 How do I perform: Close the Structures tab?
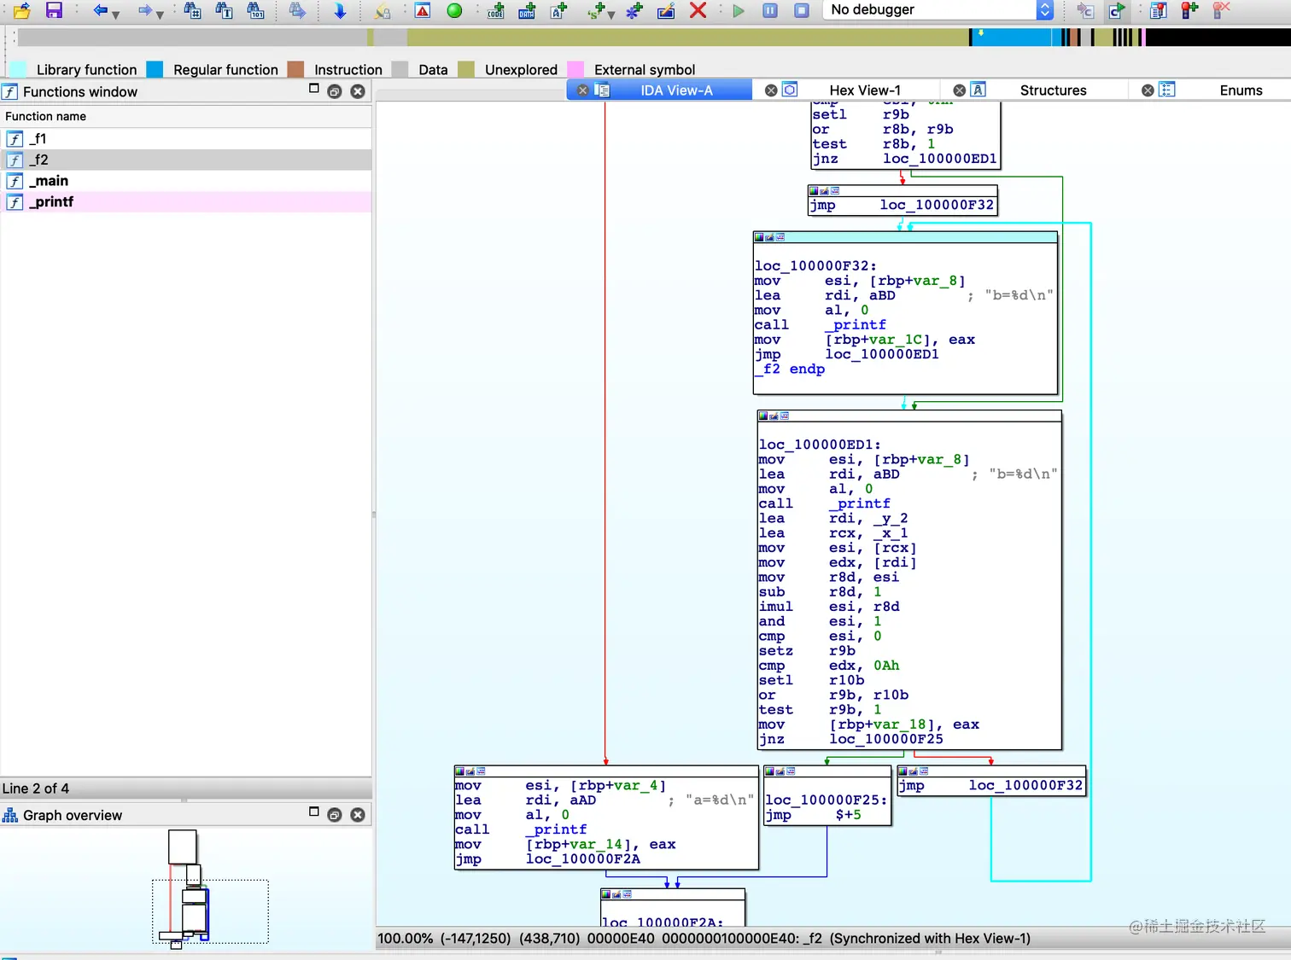click(960, 90)
